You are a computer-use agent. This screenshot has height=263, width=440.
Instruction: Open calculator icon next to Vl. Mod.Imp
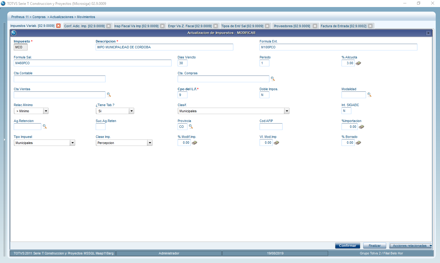coord(276,143)
